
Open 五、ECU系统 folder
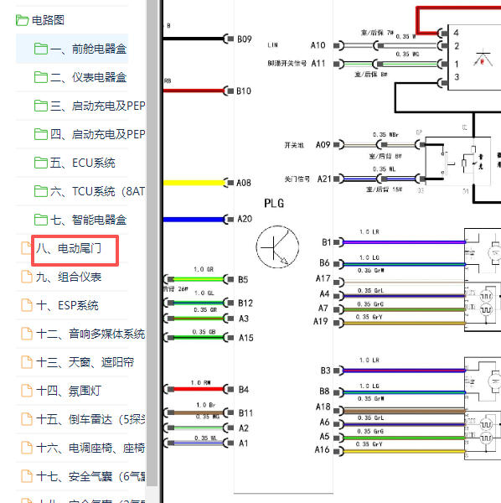(82, 163)
